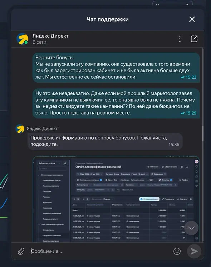Click the small Яндекс Директ avatar beside reply
The height and width of the screenshot is (267, 211).
coord(20,129)
